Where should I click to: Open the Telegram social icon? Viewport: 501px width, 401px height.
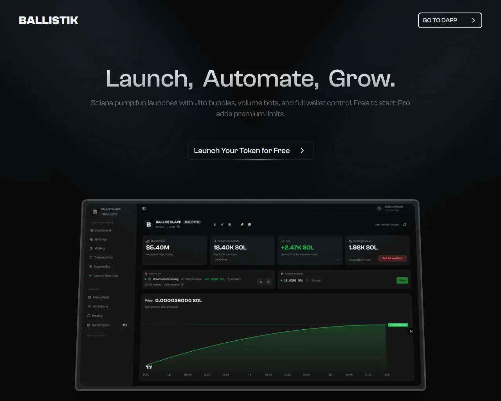pyautogui.click(x=222, y=224)
